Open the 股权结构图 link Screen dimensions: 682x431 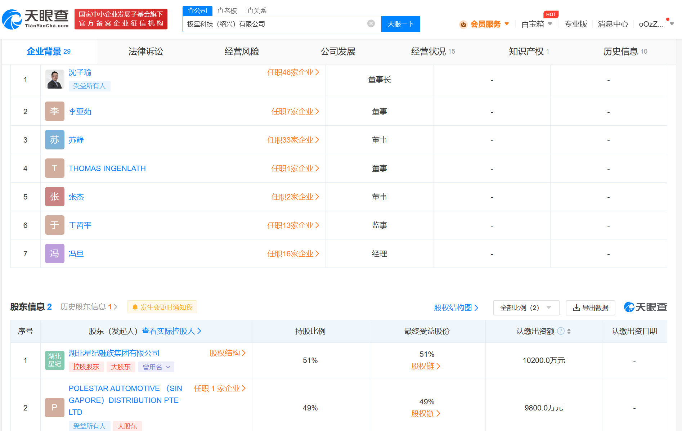[456, 308]
